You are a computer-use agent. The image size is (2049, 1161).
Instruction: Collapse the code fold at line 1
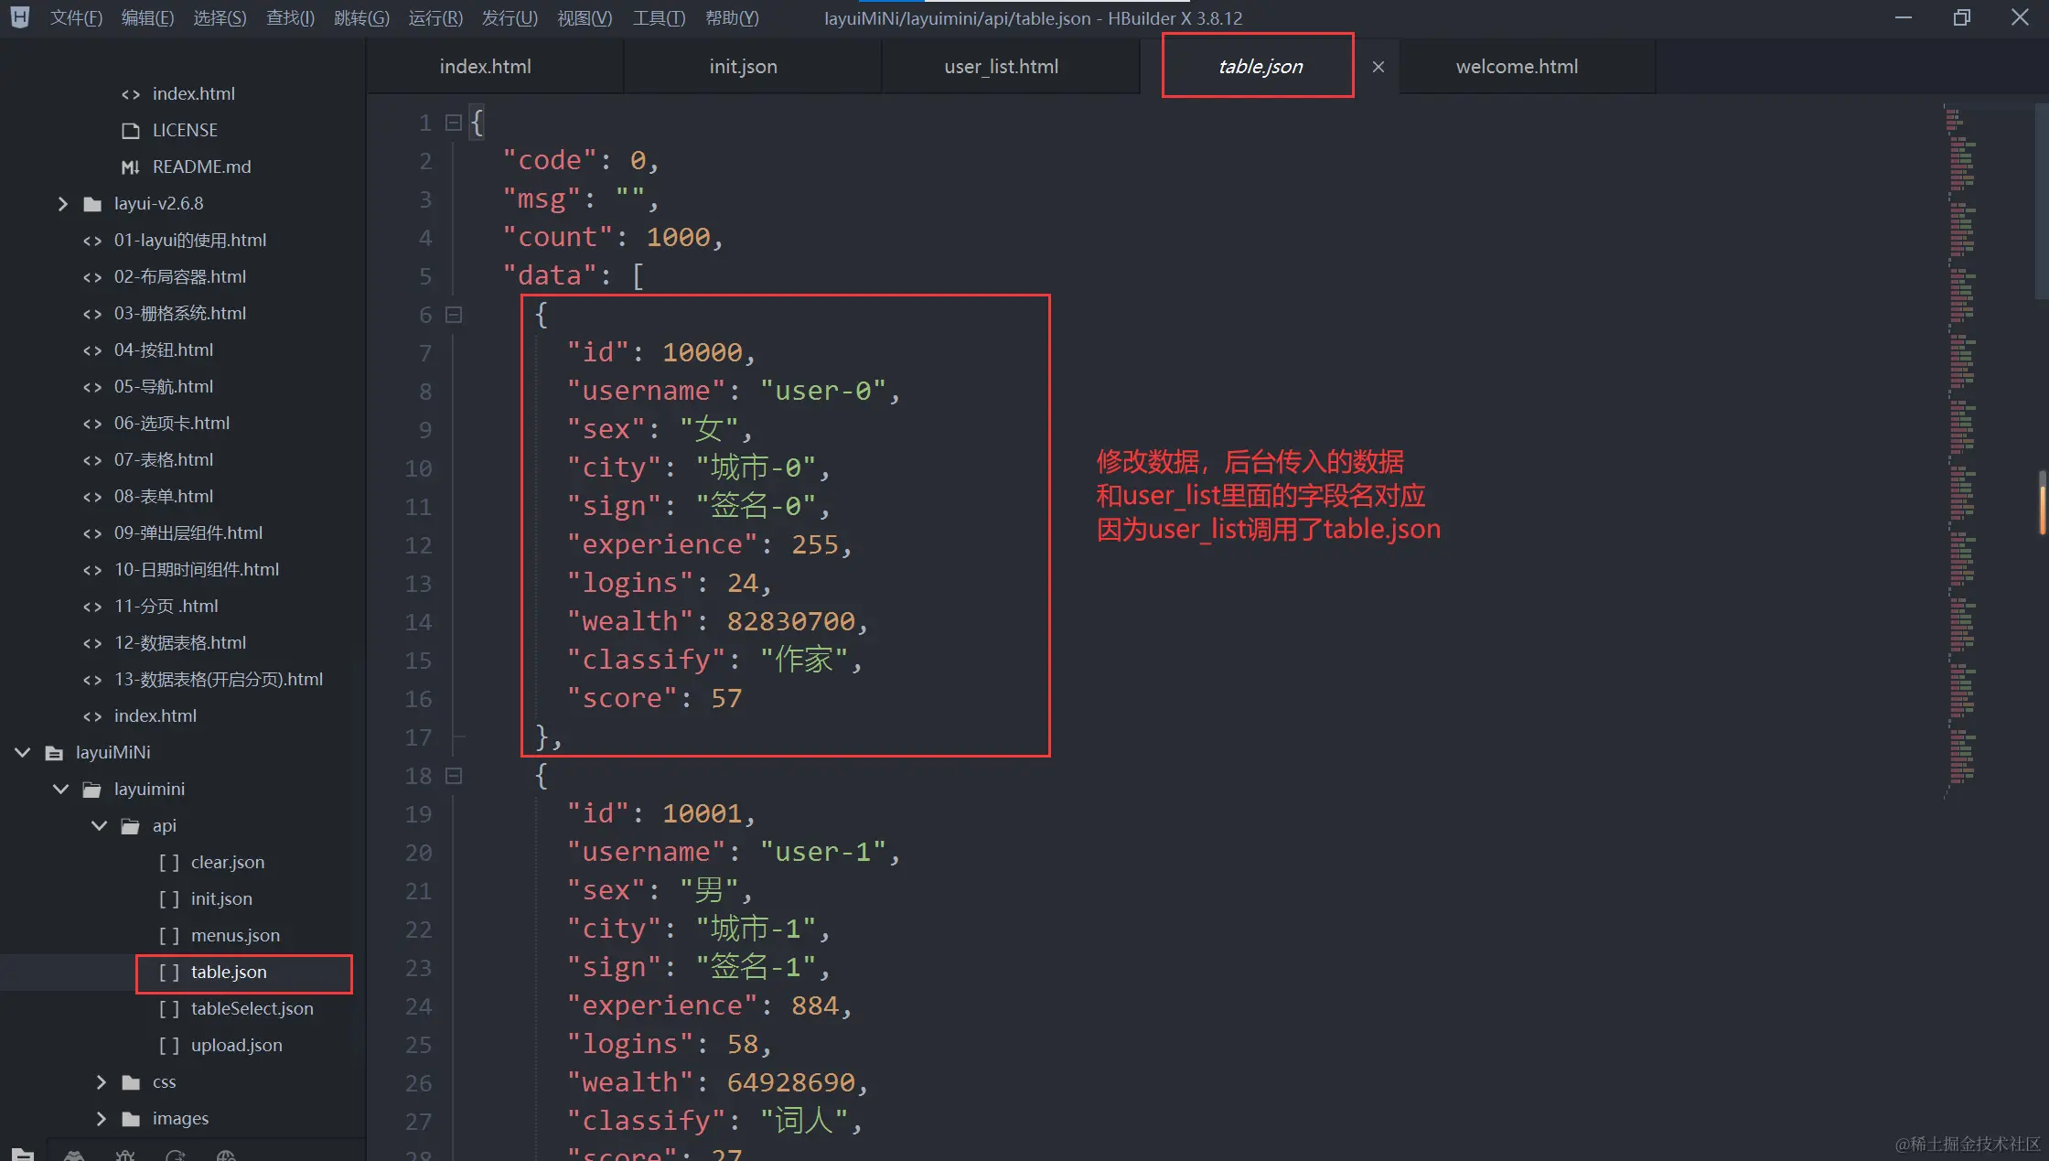(453, 123)
